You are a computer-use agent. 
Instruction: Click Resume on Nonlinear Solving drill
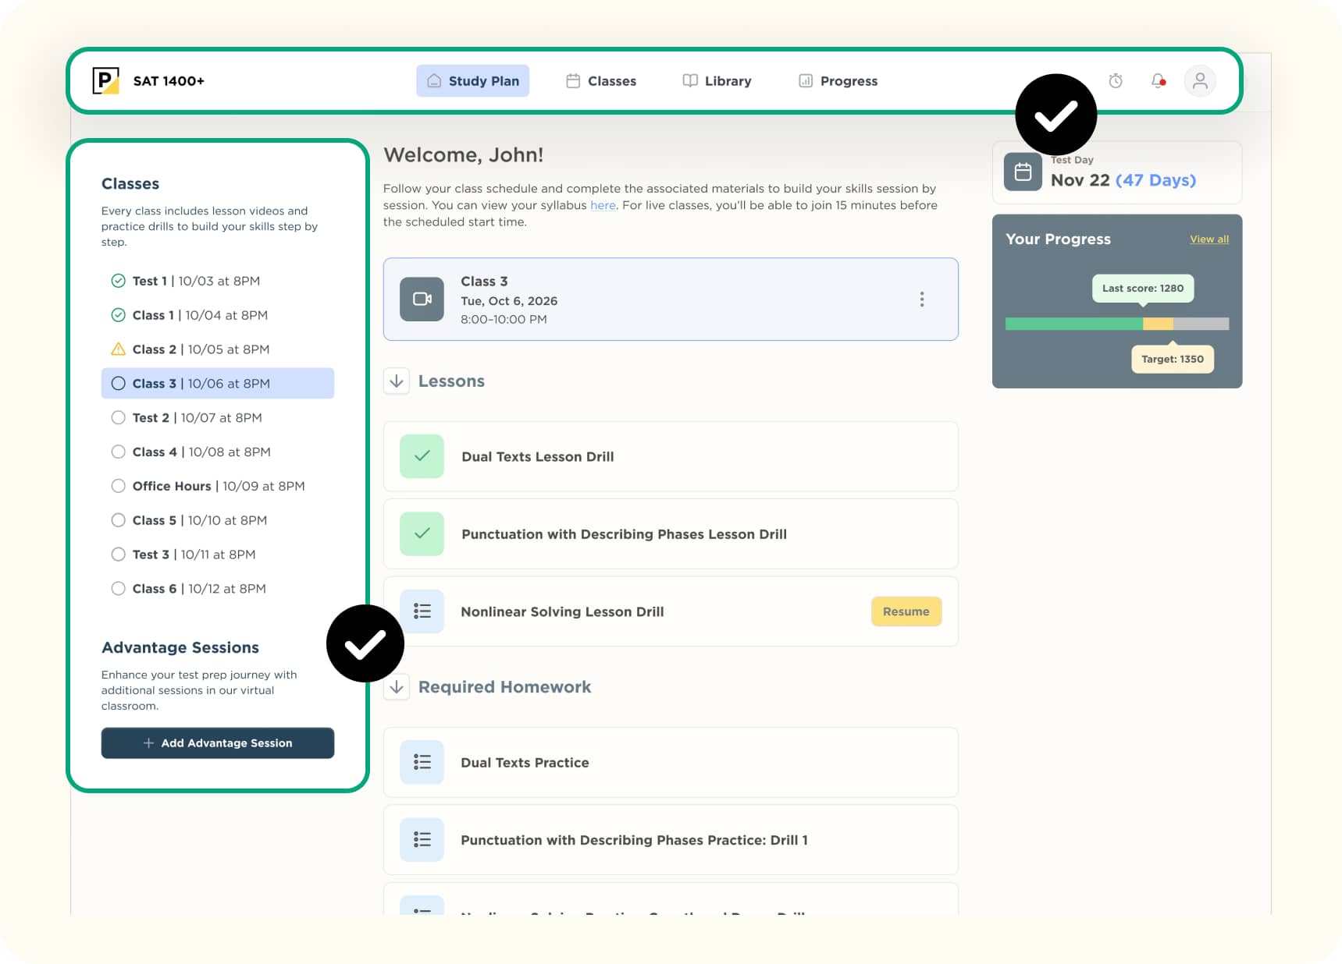(906, 611)
